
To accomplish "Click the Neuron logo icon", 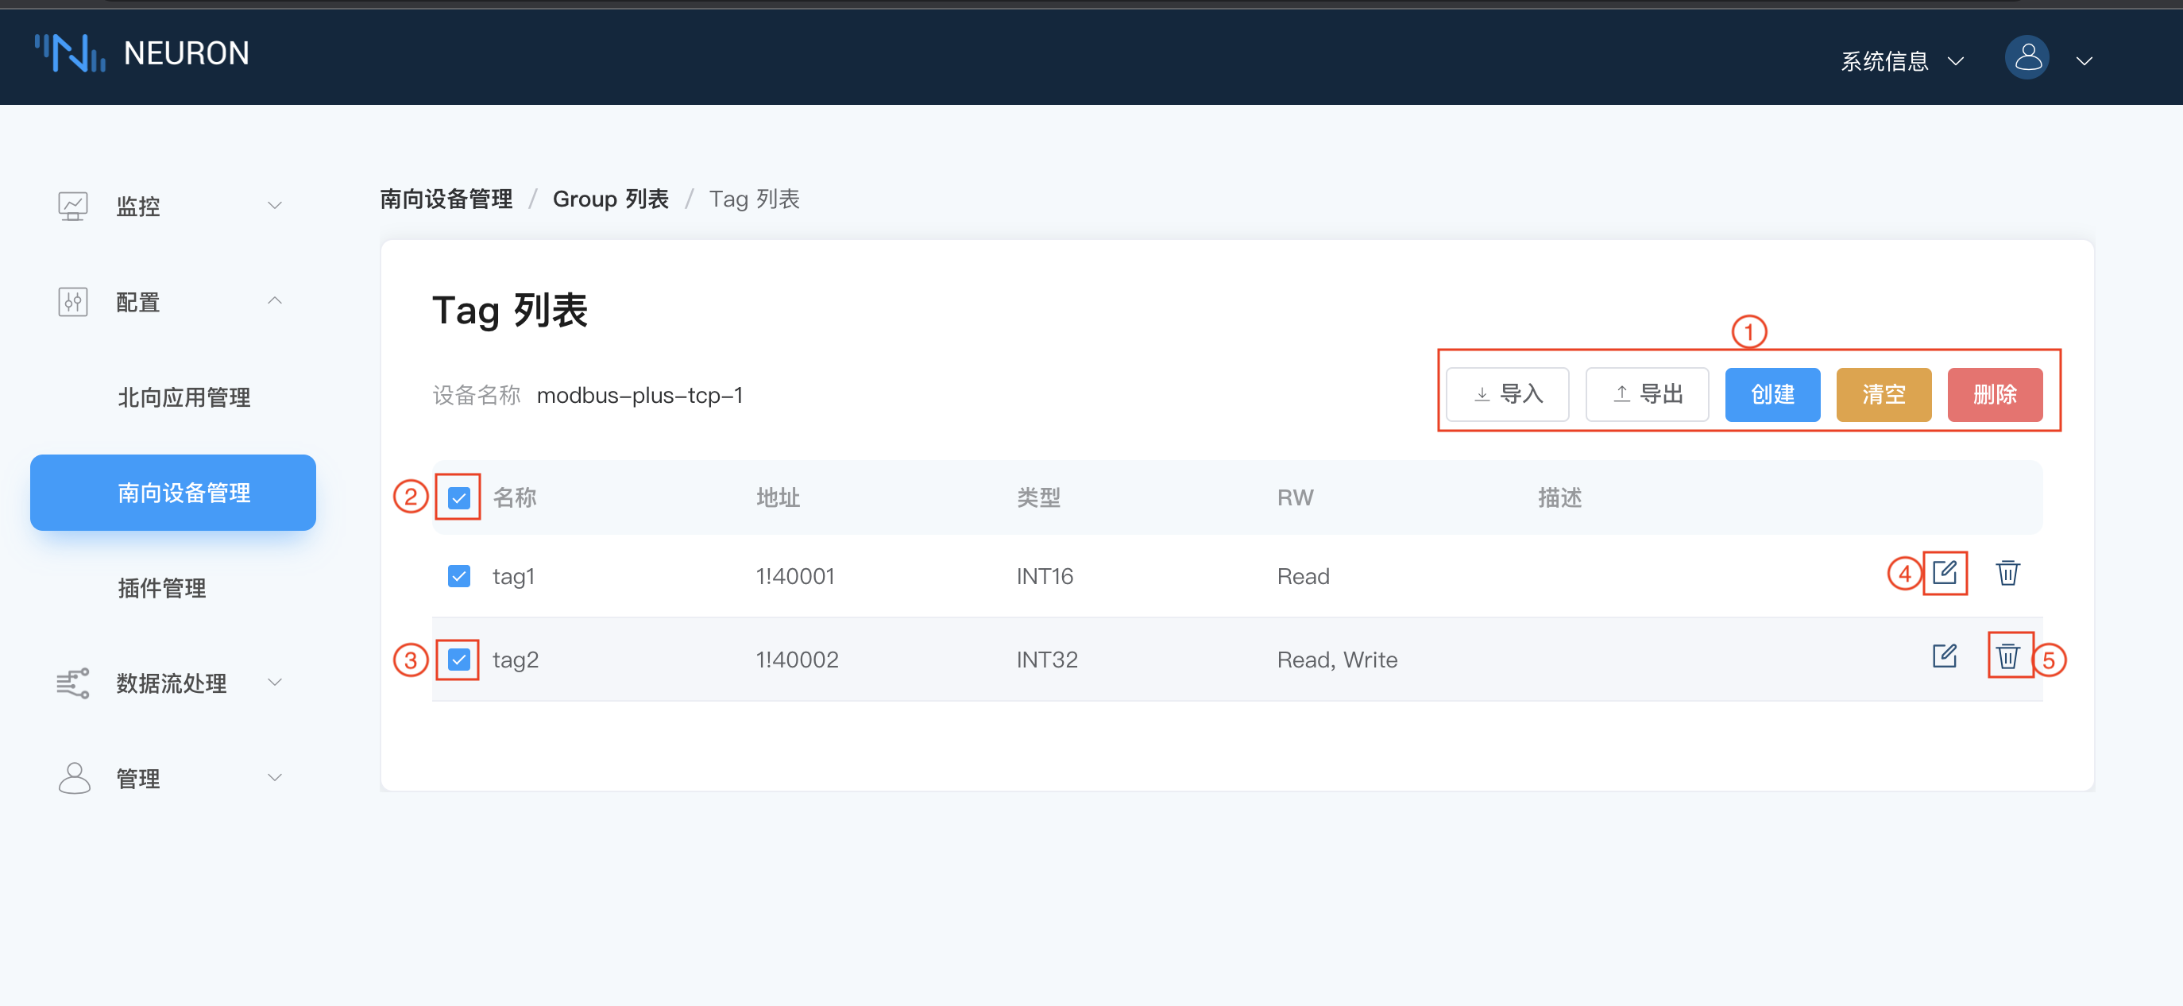I will (x=69, y=53).
